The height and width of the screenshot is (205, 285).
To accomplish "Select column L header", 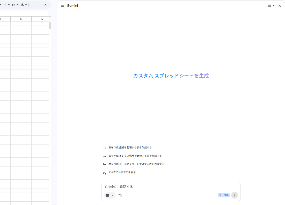I will 42,19.
